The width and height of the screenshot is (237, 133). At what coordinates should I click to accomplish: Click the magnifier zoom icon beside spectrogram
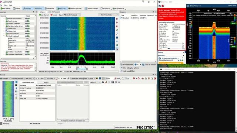117,34
